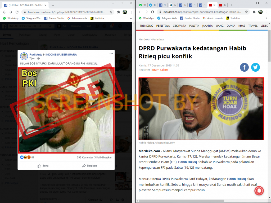
Task: Expand bookmarks overflow chevron in Facebook window
Action: pos(131,18)
